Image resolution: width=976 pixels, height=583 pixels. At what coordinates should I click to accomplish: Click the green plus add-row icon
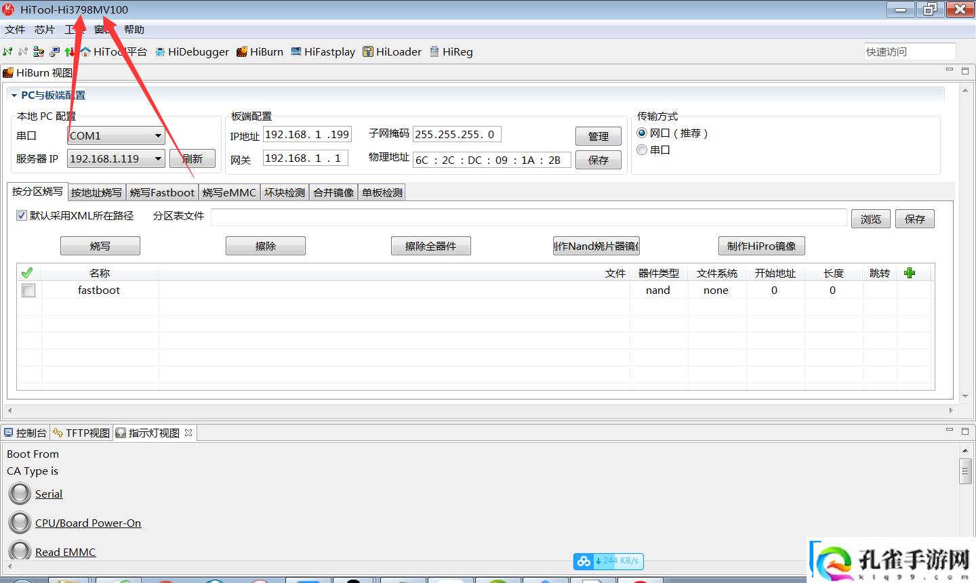tap(910, 273)
